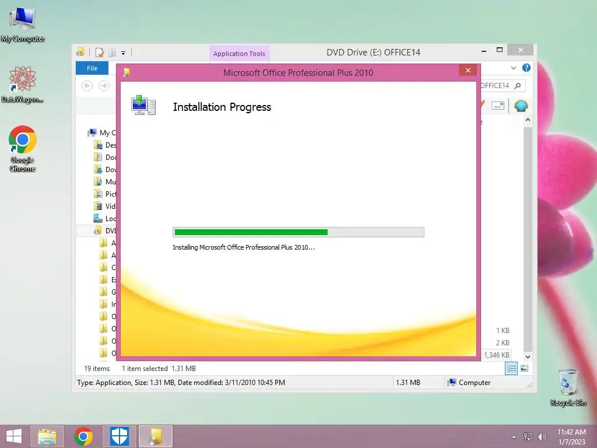Open the shield app in taskbar

(120, 436)
